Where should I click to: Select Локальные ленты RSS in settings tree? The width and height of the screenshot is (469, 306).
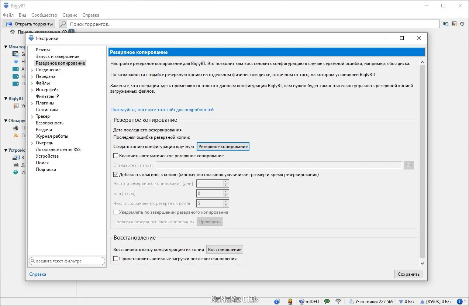tap(58, 149)
